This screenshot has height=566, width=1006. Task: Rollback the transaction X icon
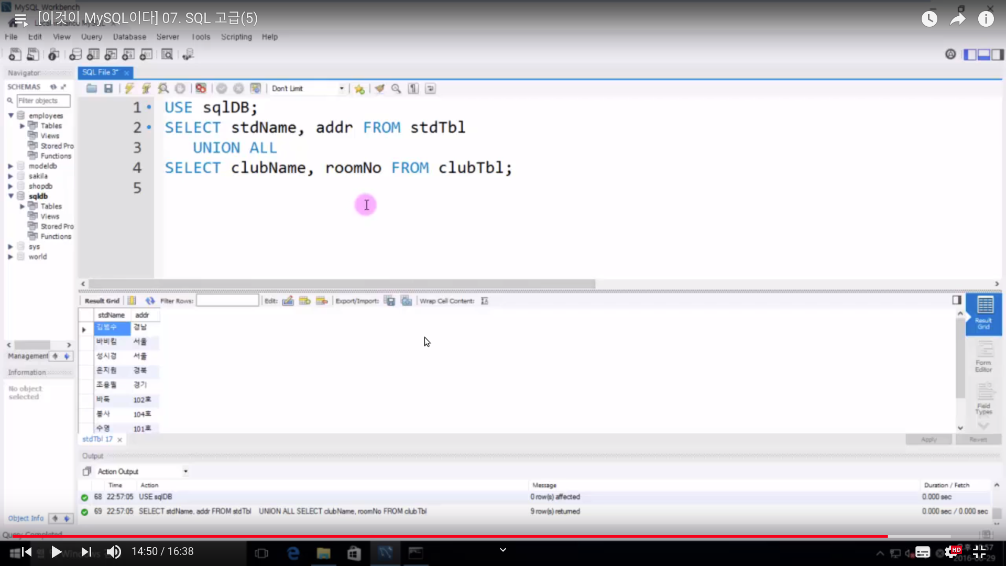[238, 89]
